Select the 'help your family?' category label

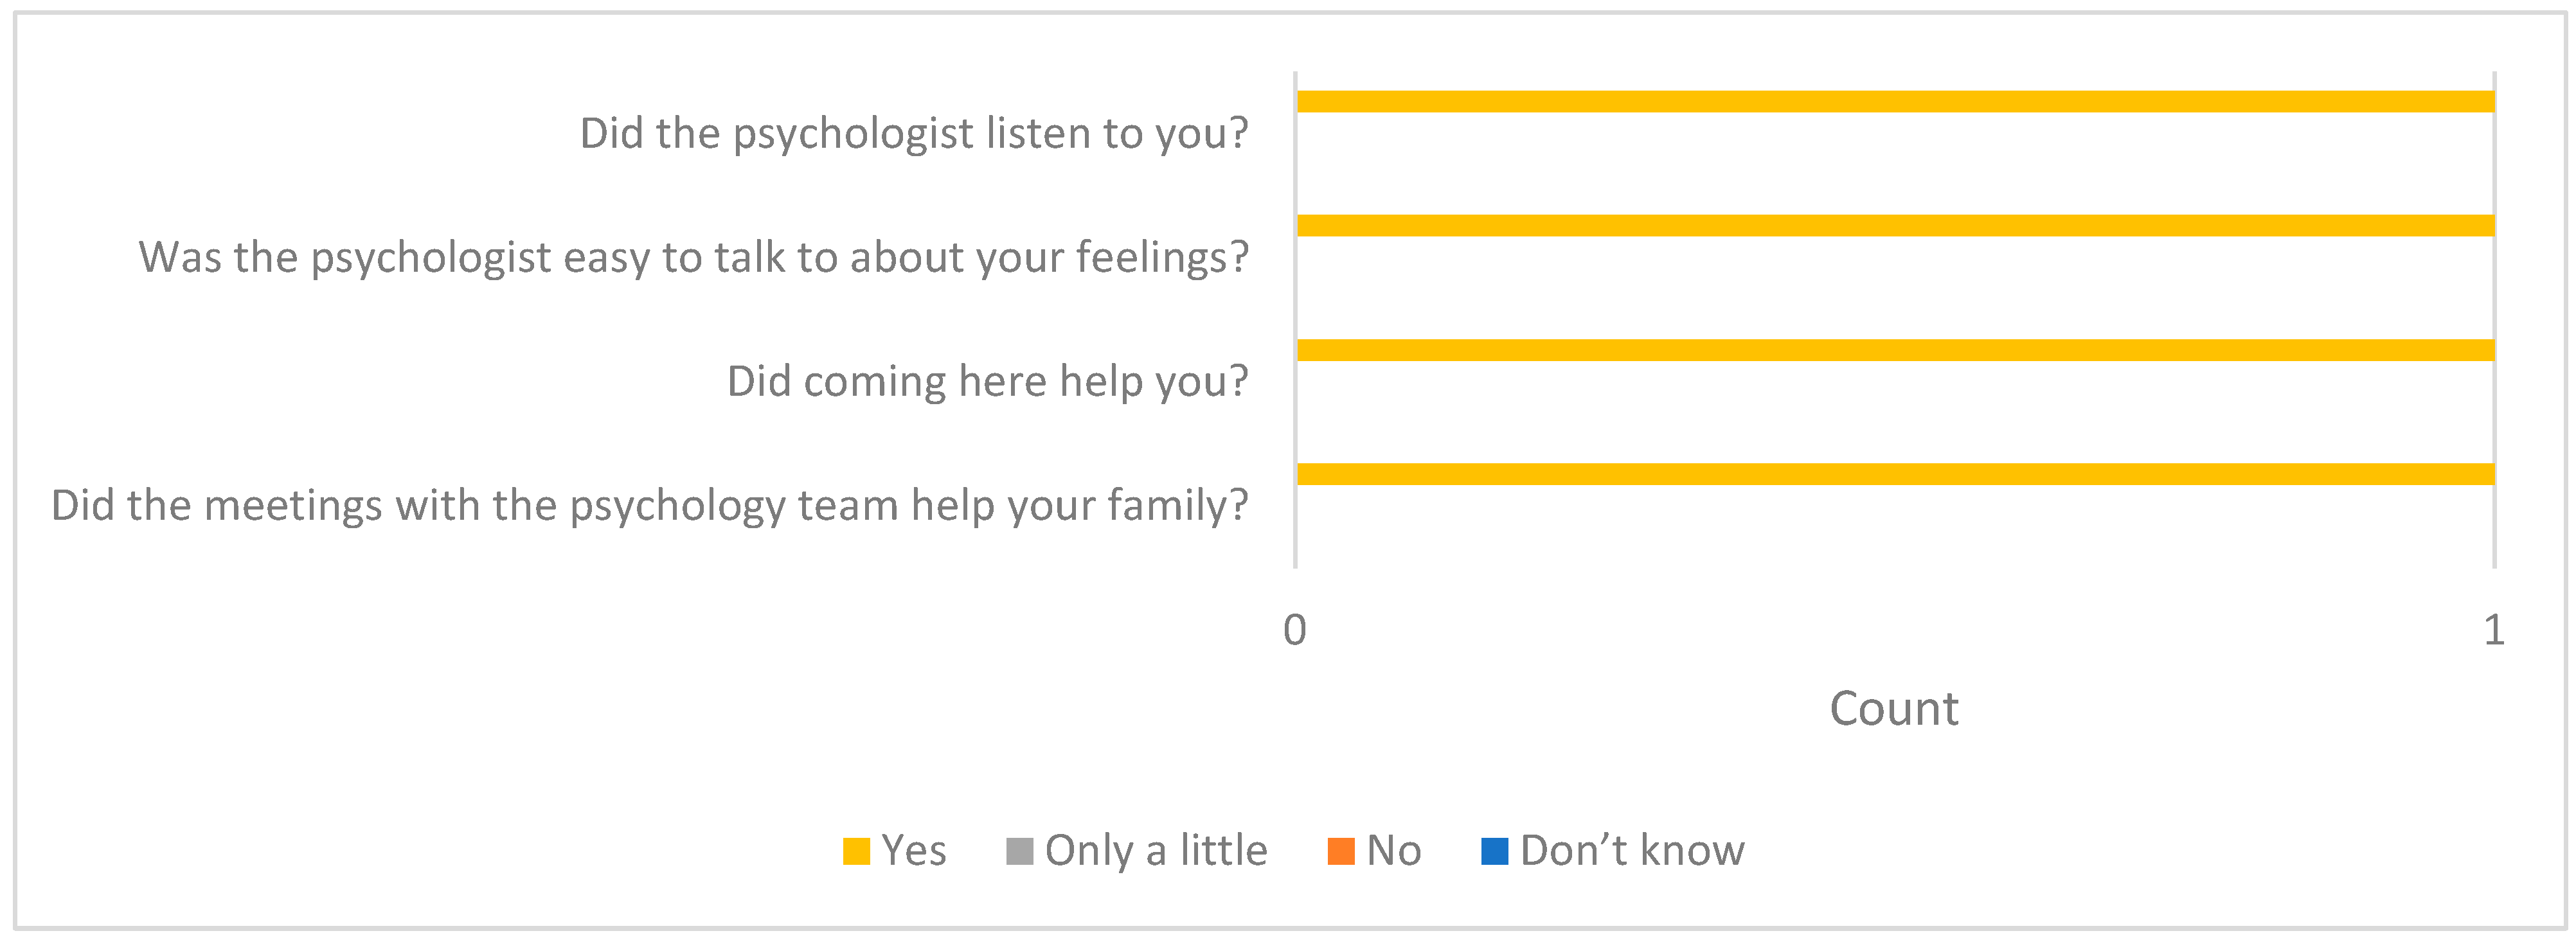pos(649,506)
